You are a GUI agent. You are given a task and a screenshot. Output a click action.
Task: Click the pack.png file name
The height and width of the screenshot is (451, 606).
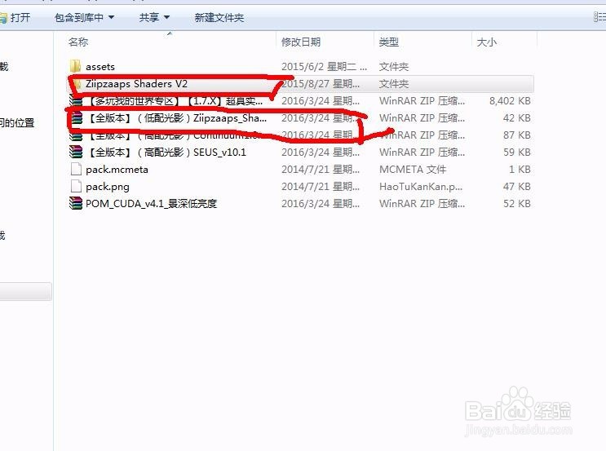coord(108,187)
